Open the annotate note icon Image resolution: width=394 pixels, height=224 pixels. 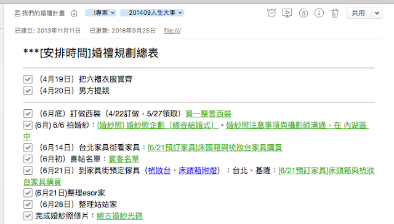coord(304,13)
